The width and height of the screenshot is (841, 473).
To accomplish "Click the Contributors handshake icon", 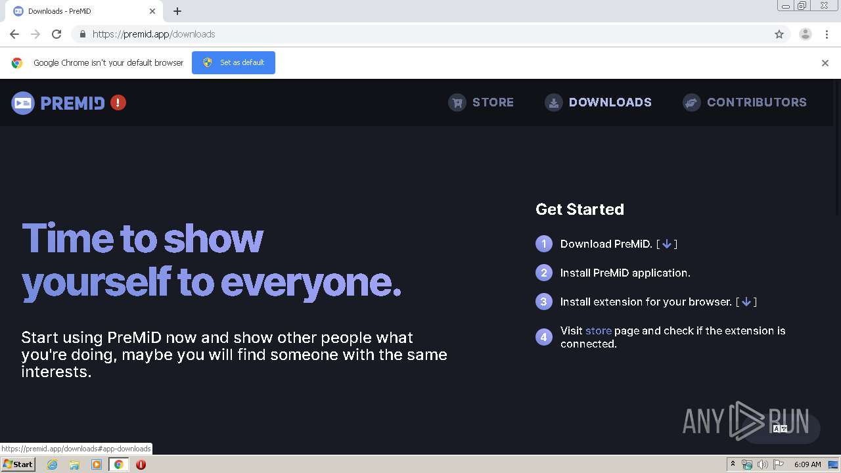I will tap(692, 102).
